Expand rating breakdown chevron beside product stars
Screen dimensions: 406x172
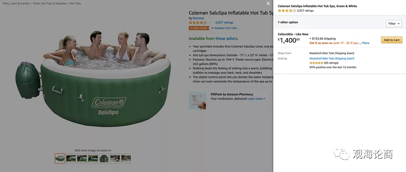(x=210, y=23)
